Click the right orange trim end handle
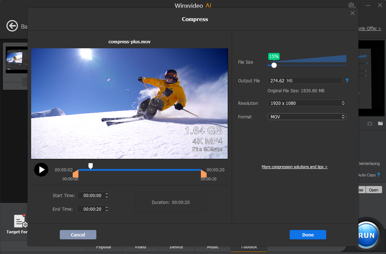The height and width of the screenshot is (254, 386). (203, 174)
